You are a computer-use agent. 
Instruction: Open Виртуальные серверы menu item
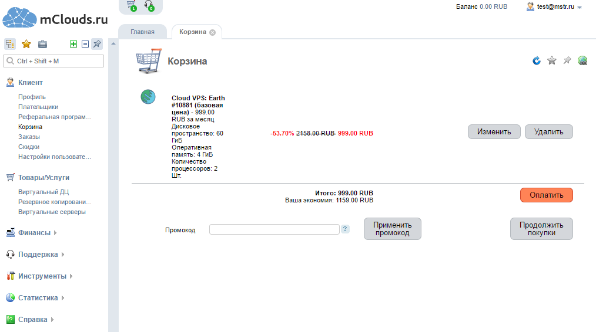pos(52,212)
